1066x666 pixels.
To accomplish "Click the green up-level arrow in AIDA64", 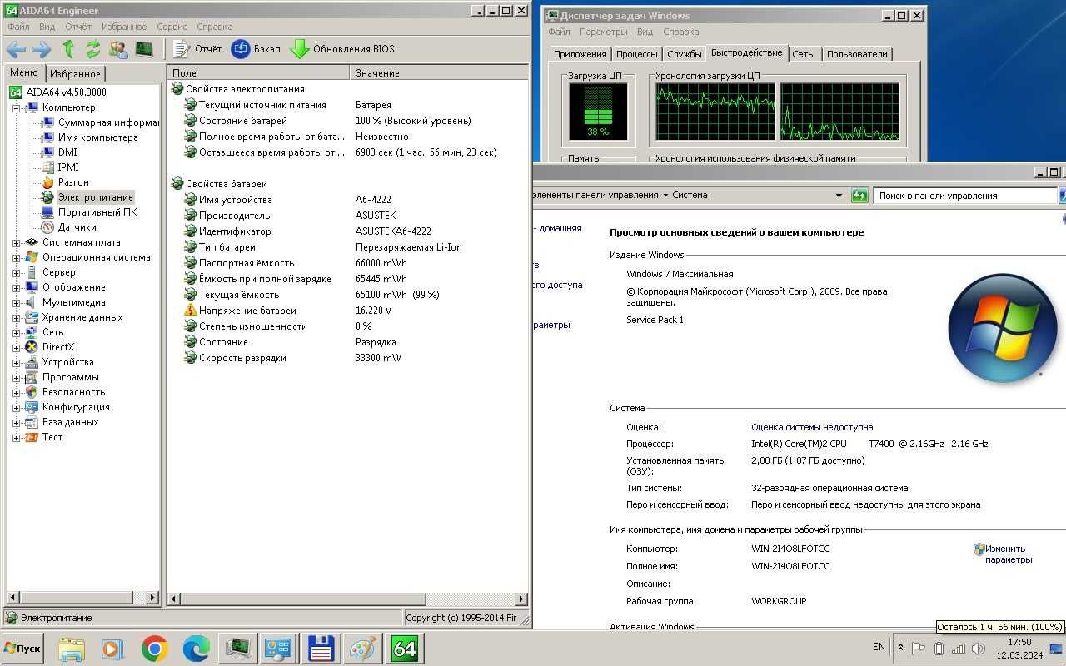I will click(x=68, y=49).
